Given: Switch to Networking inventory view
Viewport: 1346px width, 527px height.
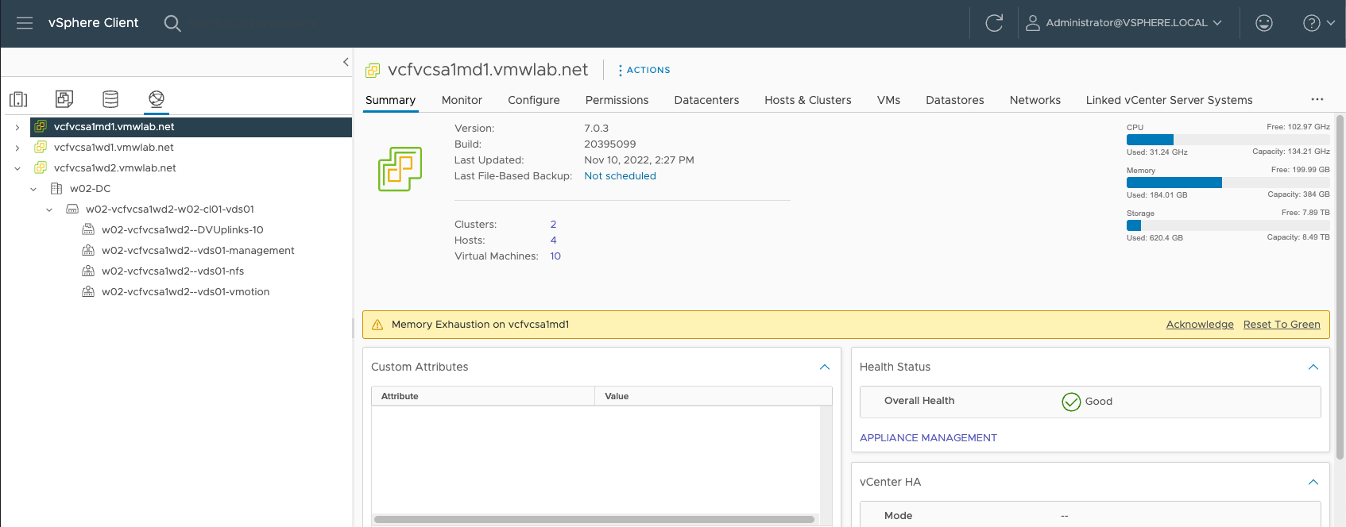Looking at the screenshot, I should (x=157, y=98).
